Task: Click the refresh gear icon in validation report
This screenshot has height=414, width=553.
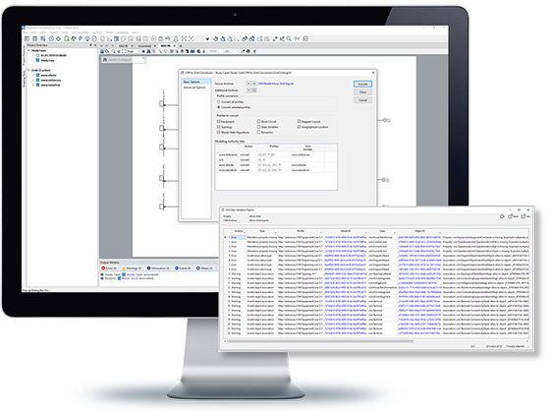Action: point(502,216)
